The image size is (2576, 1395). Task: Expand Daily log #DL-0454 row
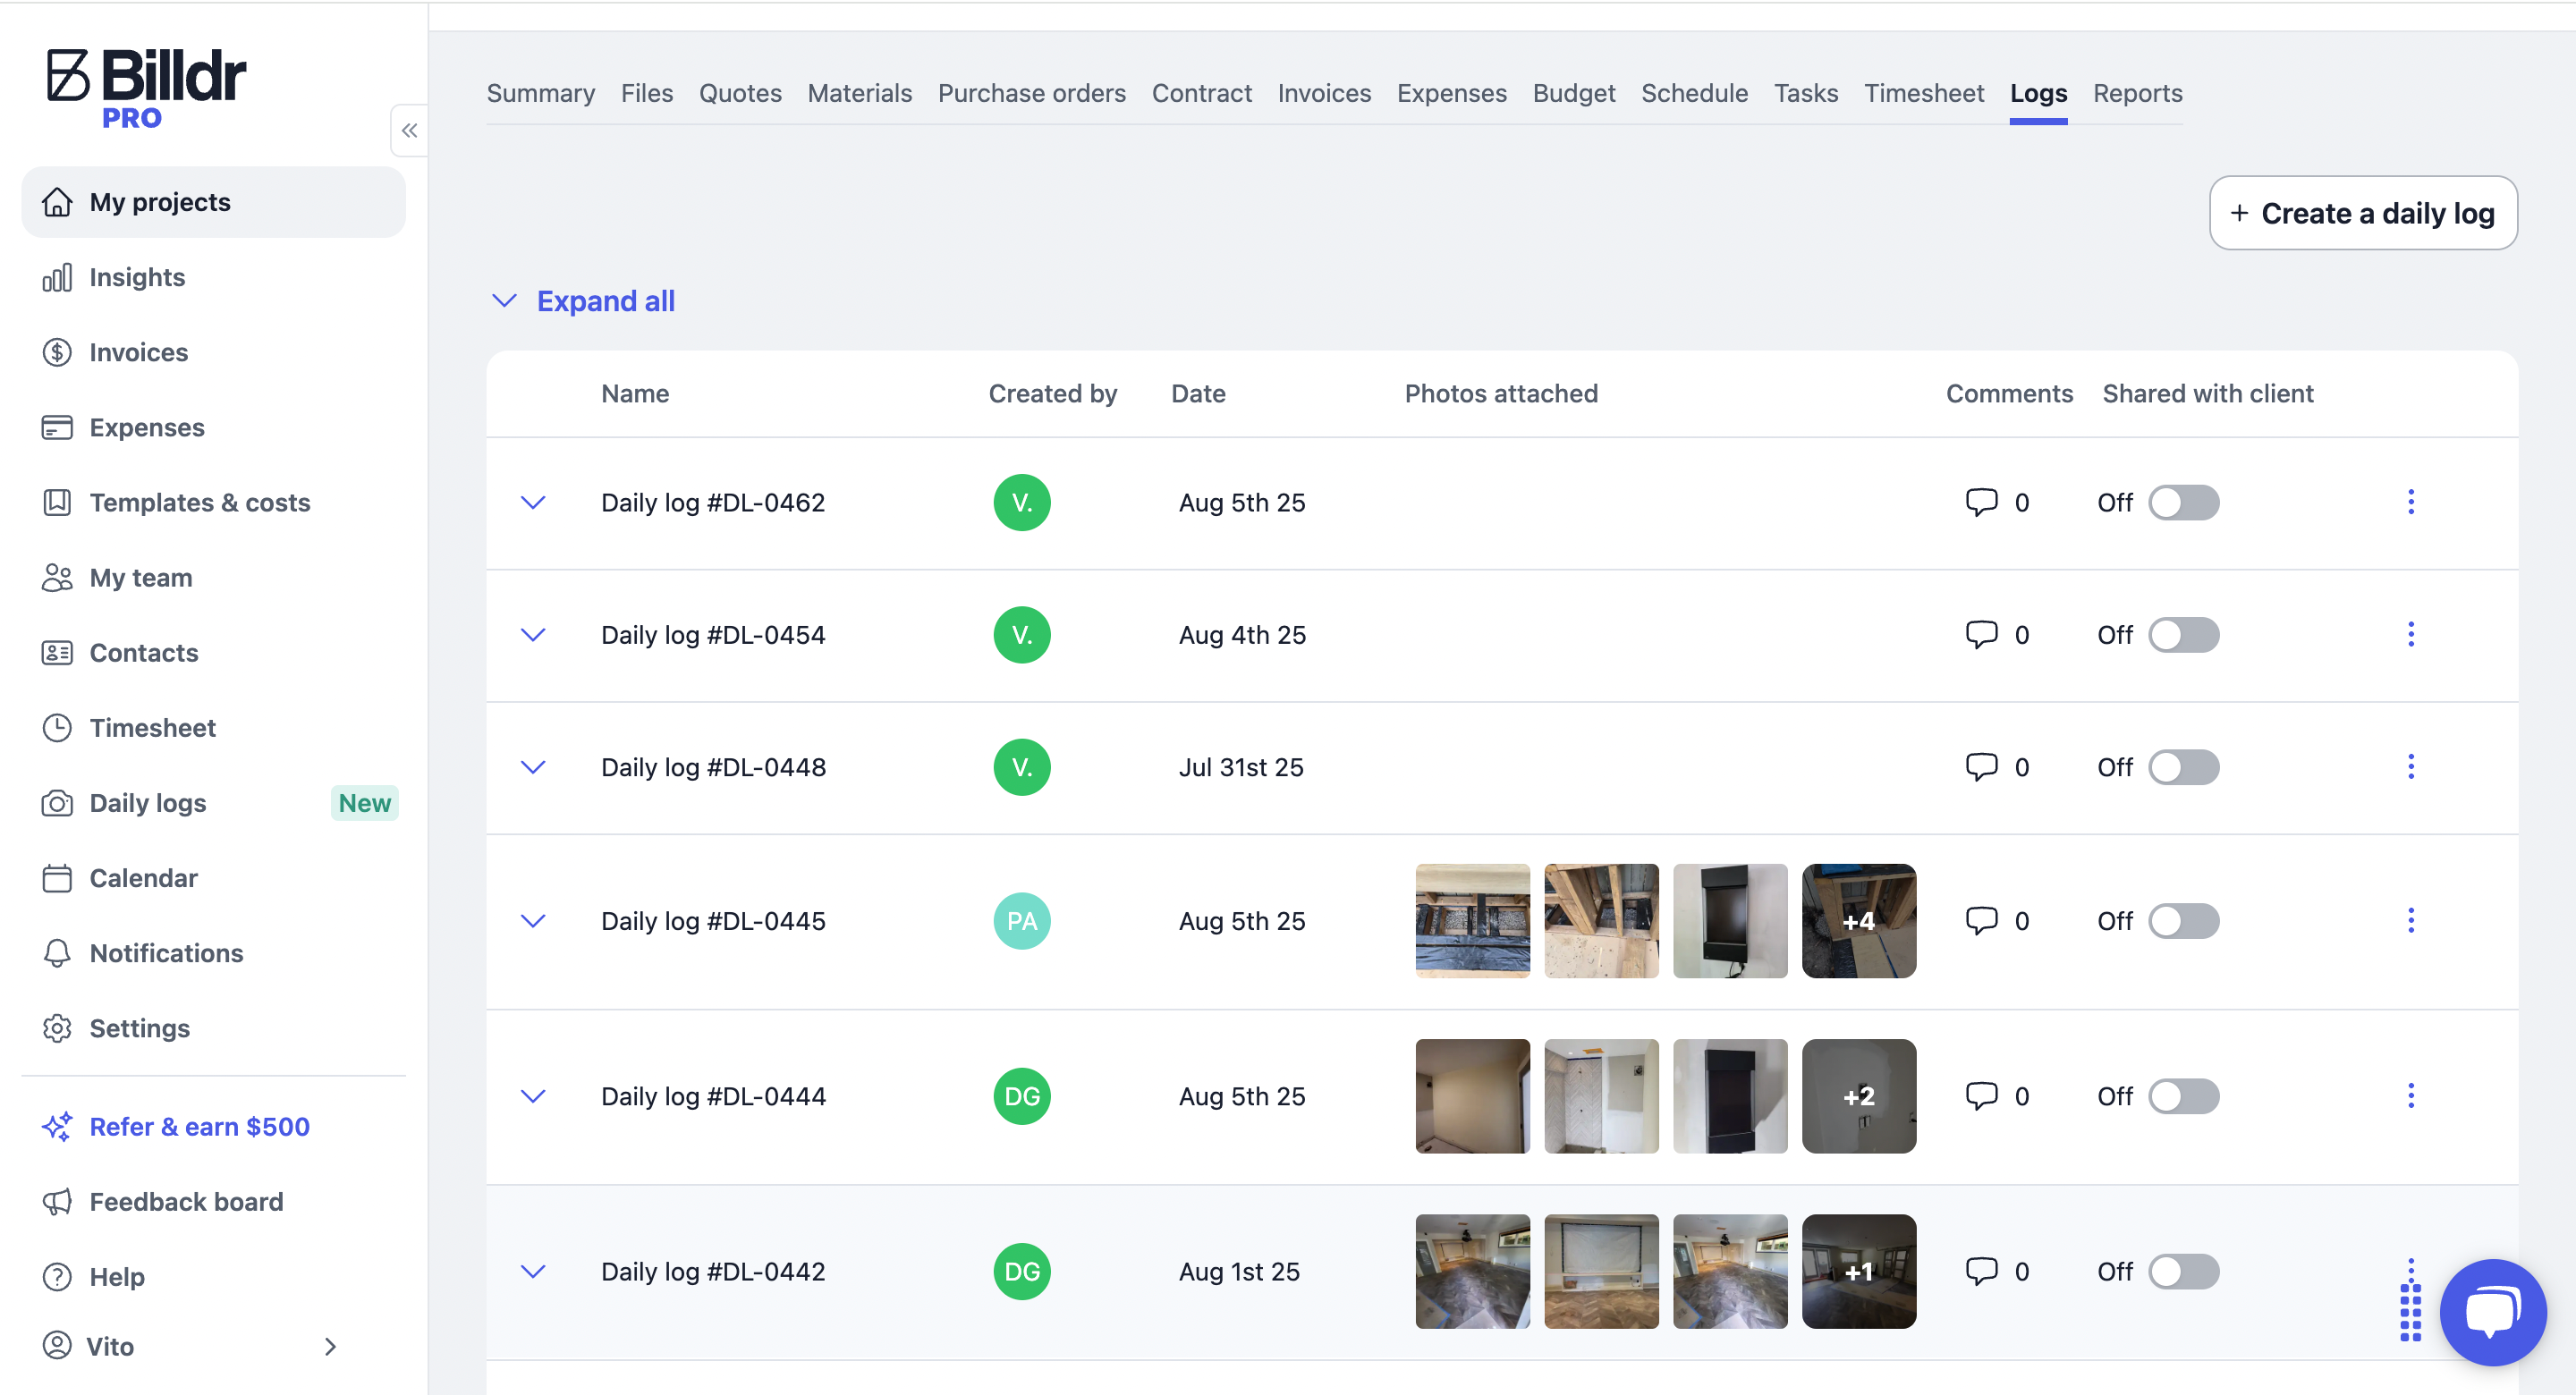coord(533,634)
